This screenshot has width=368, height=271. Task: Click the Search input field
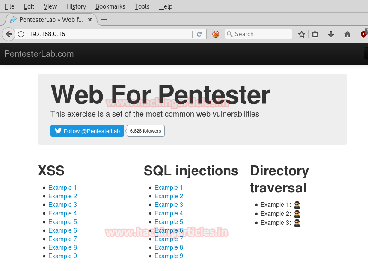(x=262, y=34)
